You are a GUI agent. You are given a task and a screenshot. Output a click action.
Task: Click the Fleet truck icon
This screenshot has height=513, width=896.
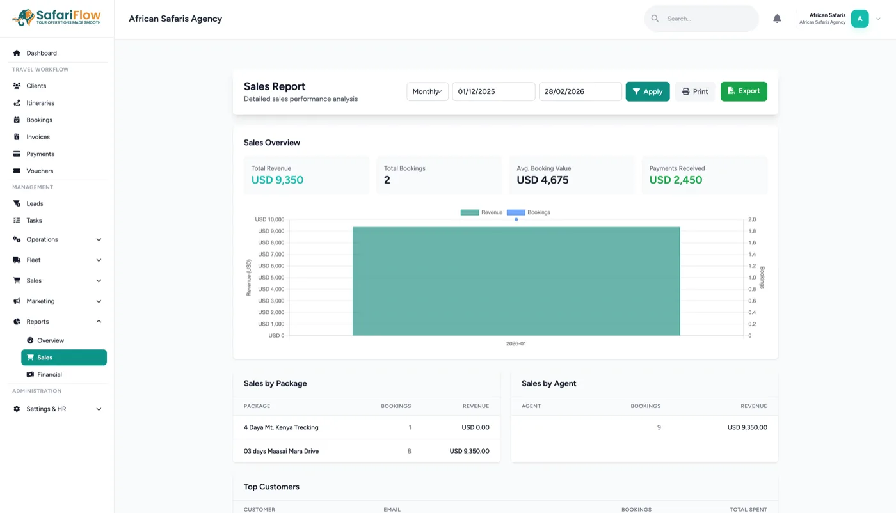click(x=17, y=260)
